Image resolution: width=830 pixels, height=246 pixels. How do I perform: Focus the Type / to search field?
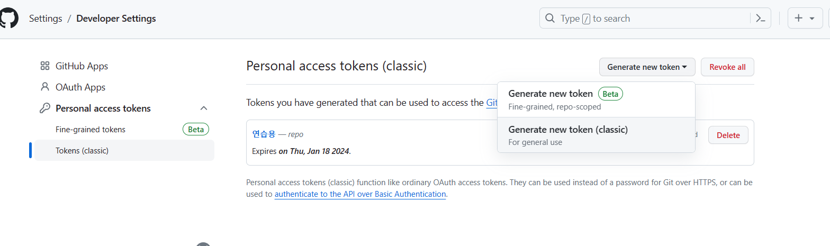pyautogui.click(x=655, y=19)
